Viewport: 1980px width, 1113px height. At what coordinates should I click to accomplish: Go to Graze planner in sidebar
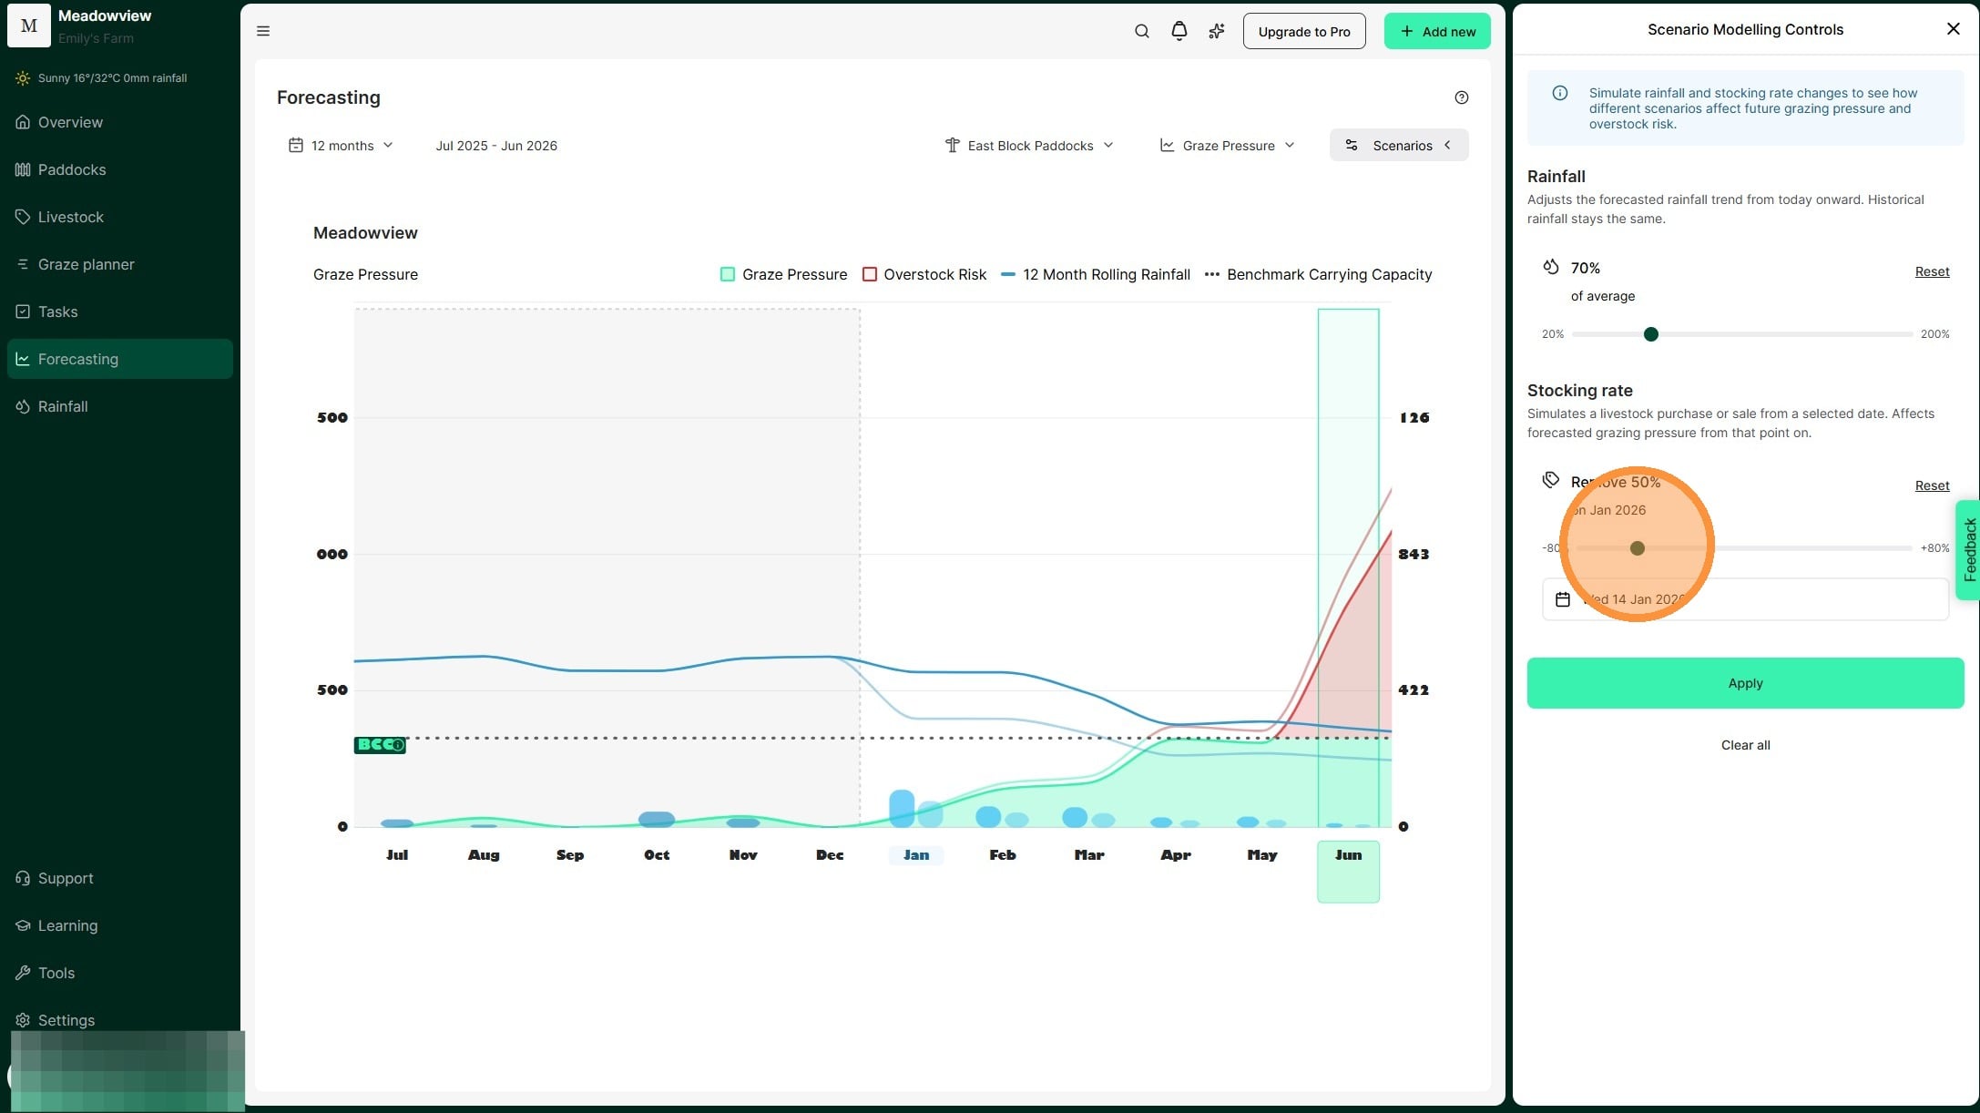coord(86,264)
